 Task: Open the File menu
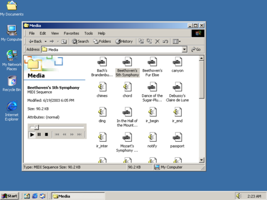pos(32,33)
